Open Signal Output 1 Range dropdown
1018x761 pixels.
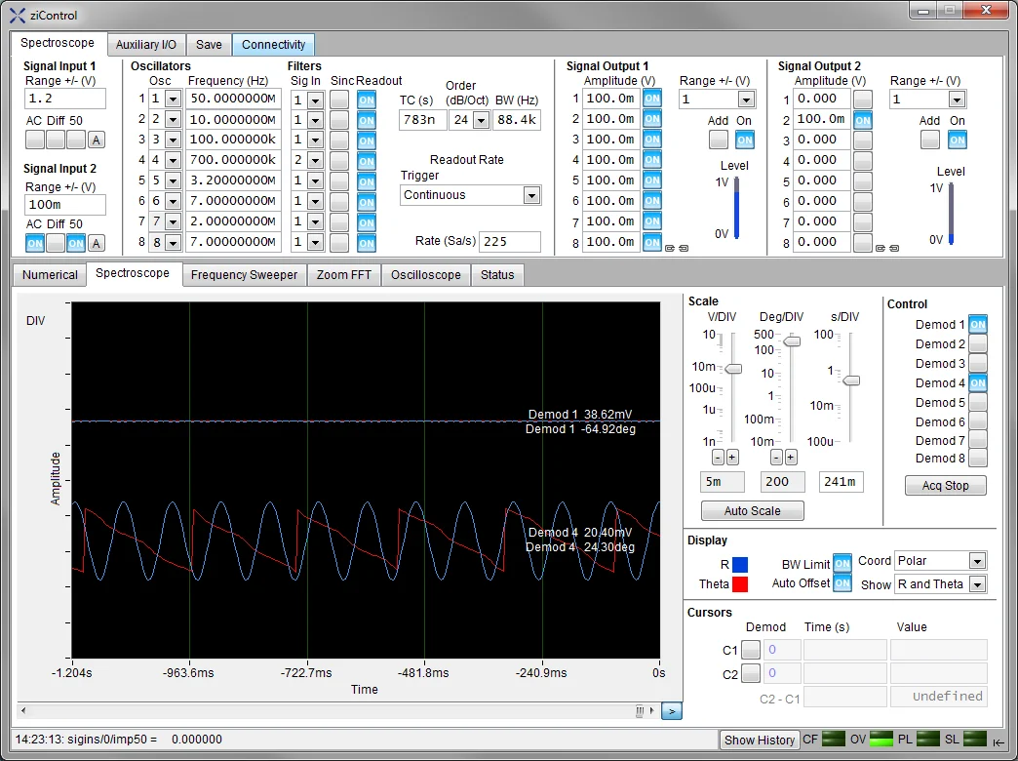[746, 100]
